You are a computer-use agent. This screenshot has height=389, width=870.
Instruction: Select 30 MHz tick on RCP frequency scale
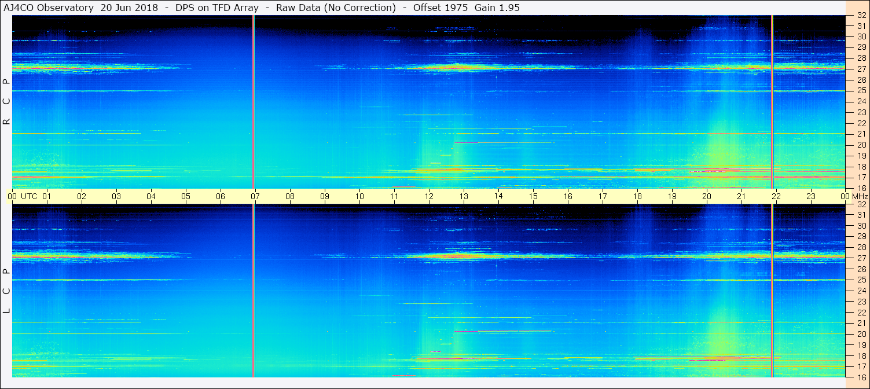[861, 36]
